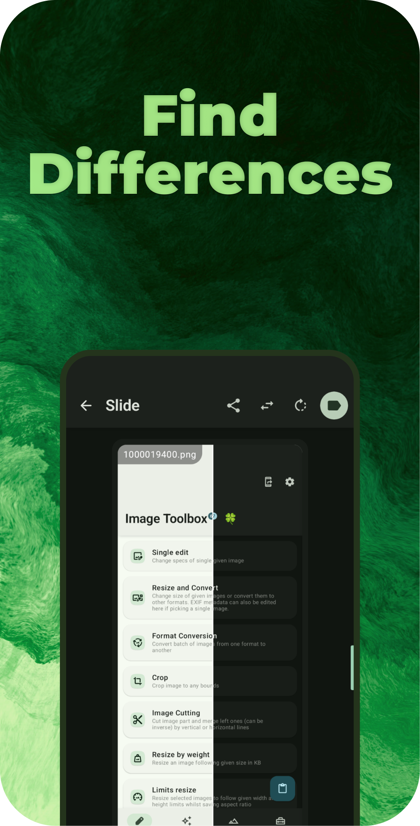Open the Crop option text

160,677
